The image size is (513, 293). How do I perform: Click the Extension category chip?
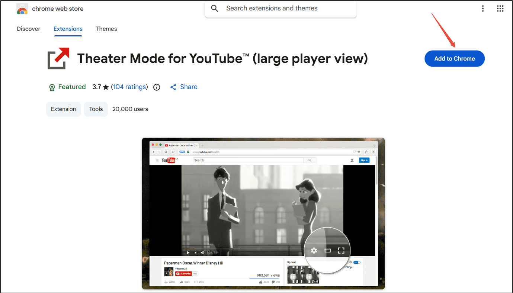tap(63, 109)
